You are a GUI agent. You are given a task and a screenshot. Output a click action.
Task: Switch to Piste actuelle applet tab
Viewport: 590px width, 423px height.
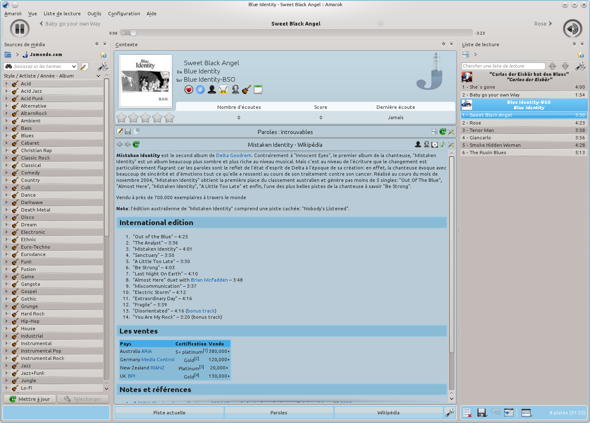click(x=169, y=413)
